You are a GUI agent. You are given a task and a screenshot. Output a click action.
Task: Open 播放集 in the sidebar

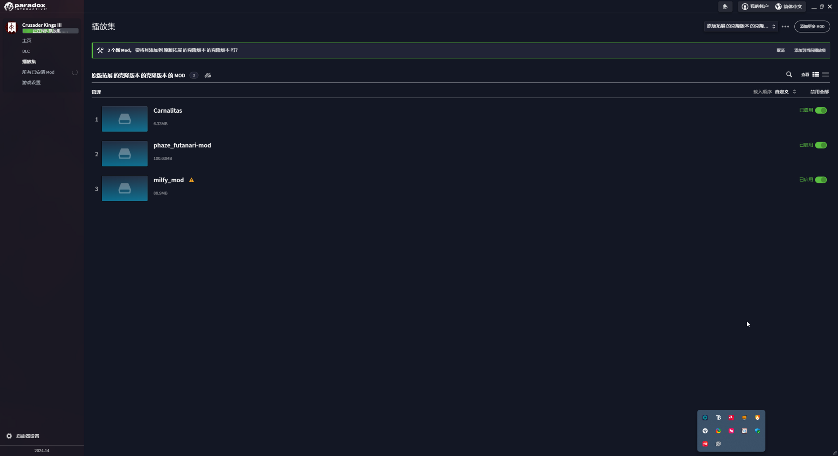click(x=29, y=62)
